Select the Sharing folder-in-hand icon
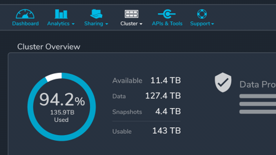The width and height of the screenshot is (276, 155). click(x=96, y=14)
